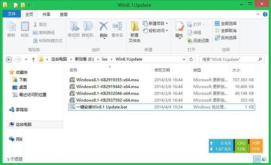Open Recent places (最近访问的位置)
The image size is (271, 165).
pos(29,94)
